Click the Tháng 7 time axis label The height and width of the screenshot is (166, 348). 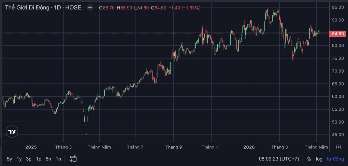click(x=135, y=147)
